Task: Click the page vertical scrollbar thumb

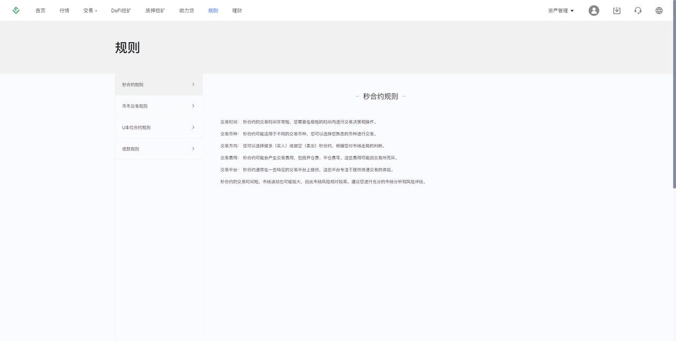Action: 674,94
